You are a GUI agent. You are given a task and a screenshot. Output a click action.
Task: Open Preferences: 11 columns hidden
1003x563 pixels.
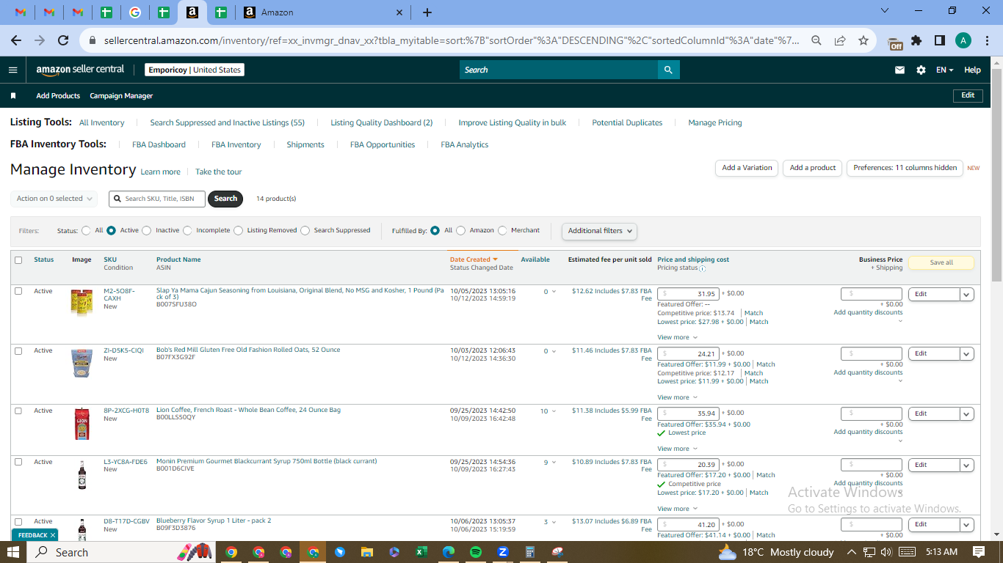905,168
